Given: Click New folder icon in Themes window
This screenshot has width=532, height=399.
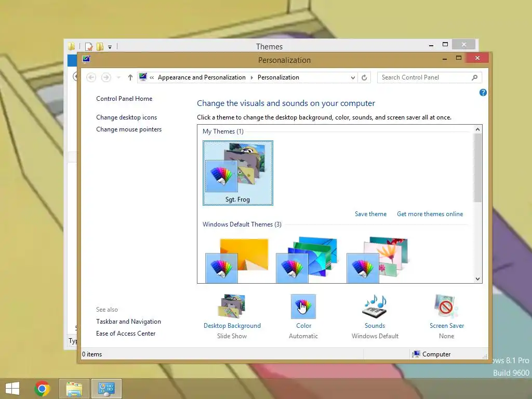Looking at the screenshot, I should (x=100, y=46).
